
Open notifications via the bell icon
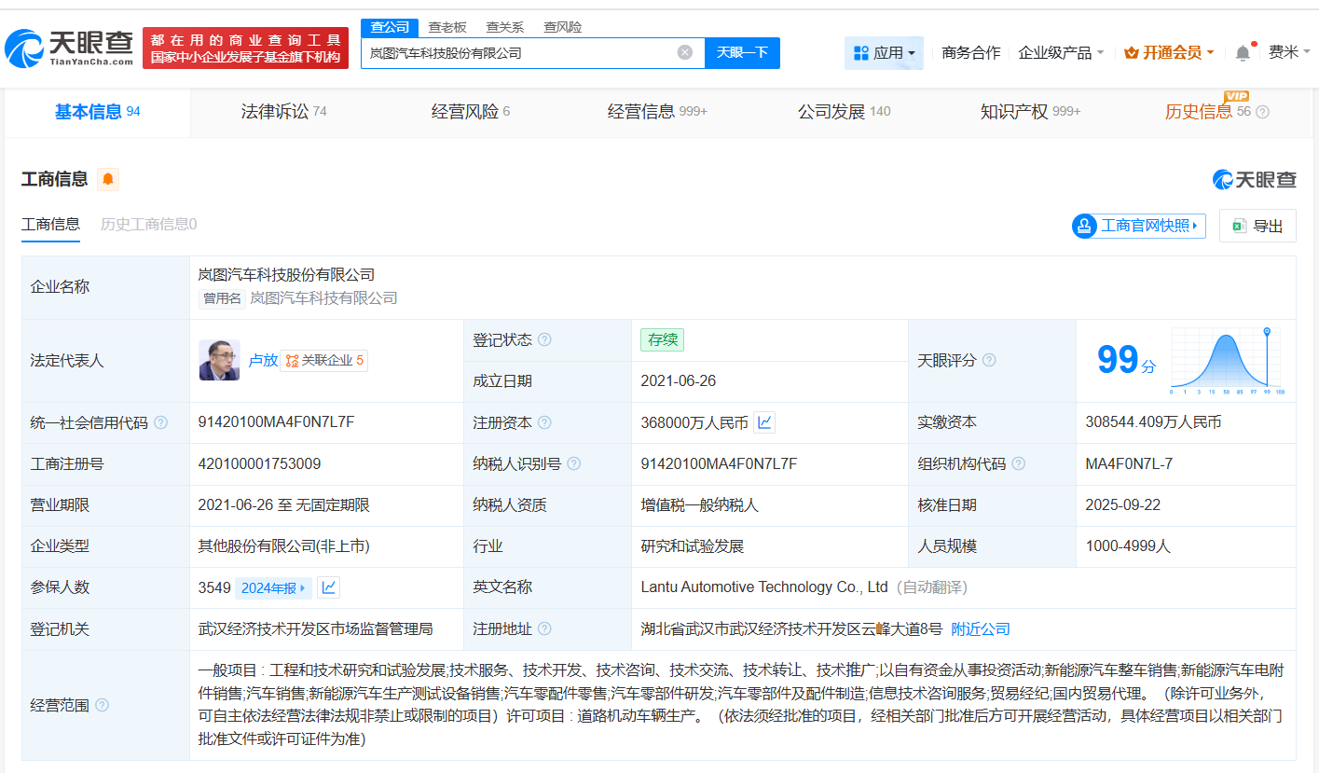[1241, 52]
